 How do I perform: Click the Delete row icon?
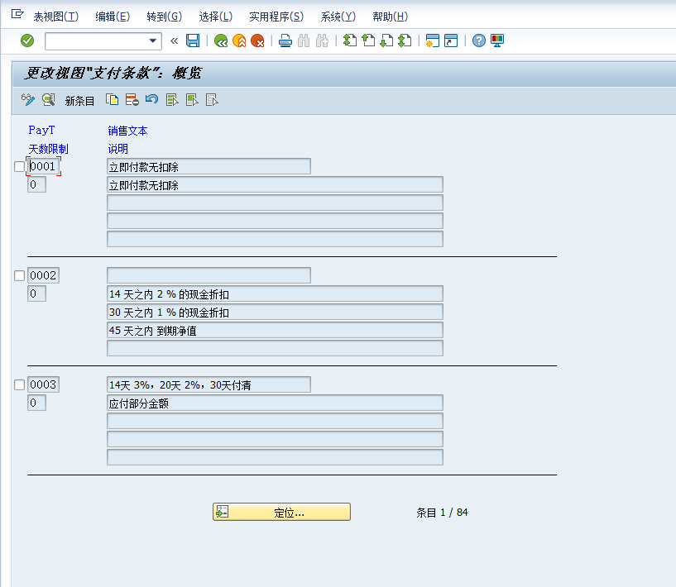click(x=132, y=99)
